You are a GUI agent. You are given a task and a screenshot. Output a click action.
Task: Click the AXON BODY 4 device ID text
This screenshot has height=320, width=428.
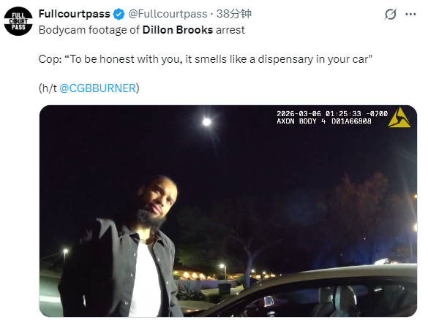pyautogui.click(x=324, y=121)
